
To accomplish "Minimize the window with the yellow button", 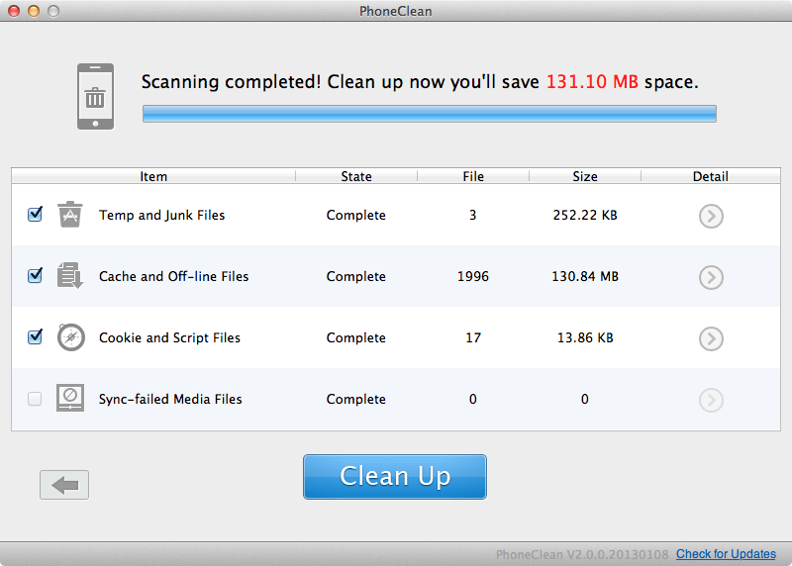I will pos(34,11).
